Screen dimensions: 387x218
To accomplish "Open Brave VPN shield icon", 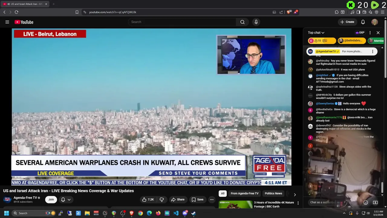I will pyautogui.click(x=376, y=12).
